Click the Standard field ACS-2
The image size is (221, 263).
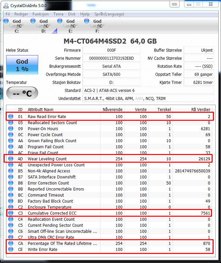(148, 91)
